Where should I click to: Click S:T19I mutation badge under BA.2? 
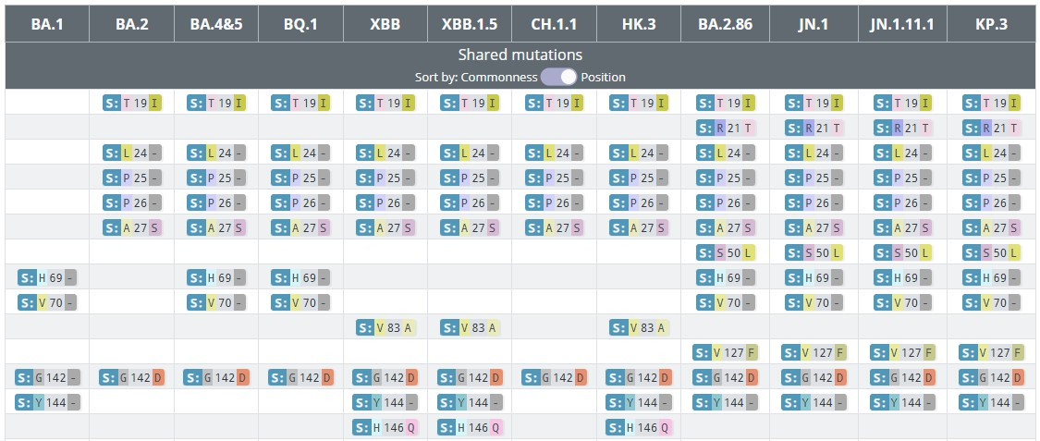click(131, 103)
